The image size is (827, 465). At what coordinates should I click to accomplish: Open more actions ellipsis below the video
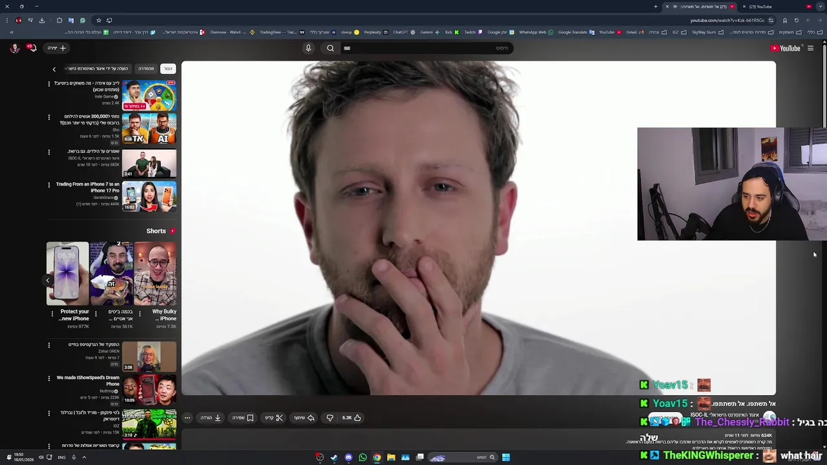(187, 418)
